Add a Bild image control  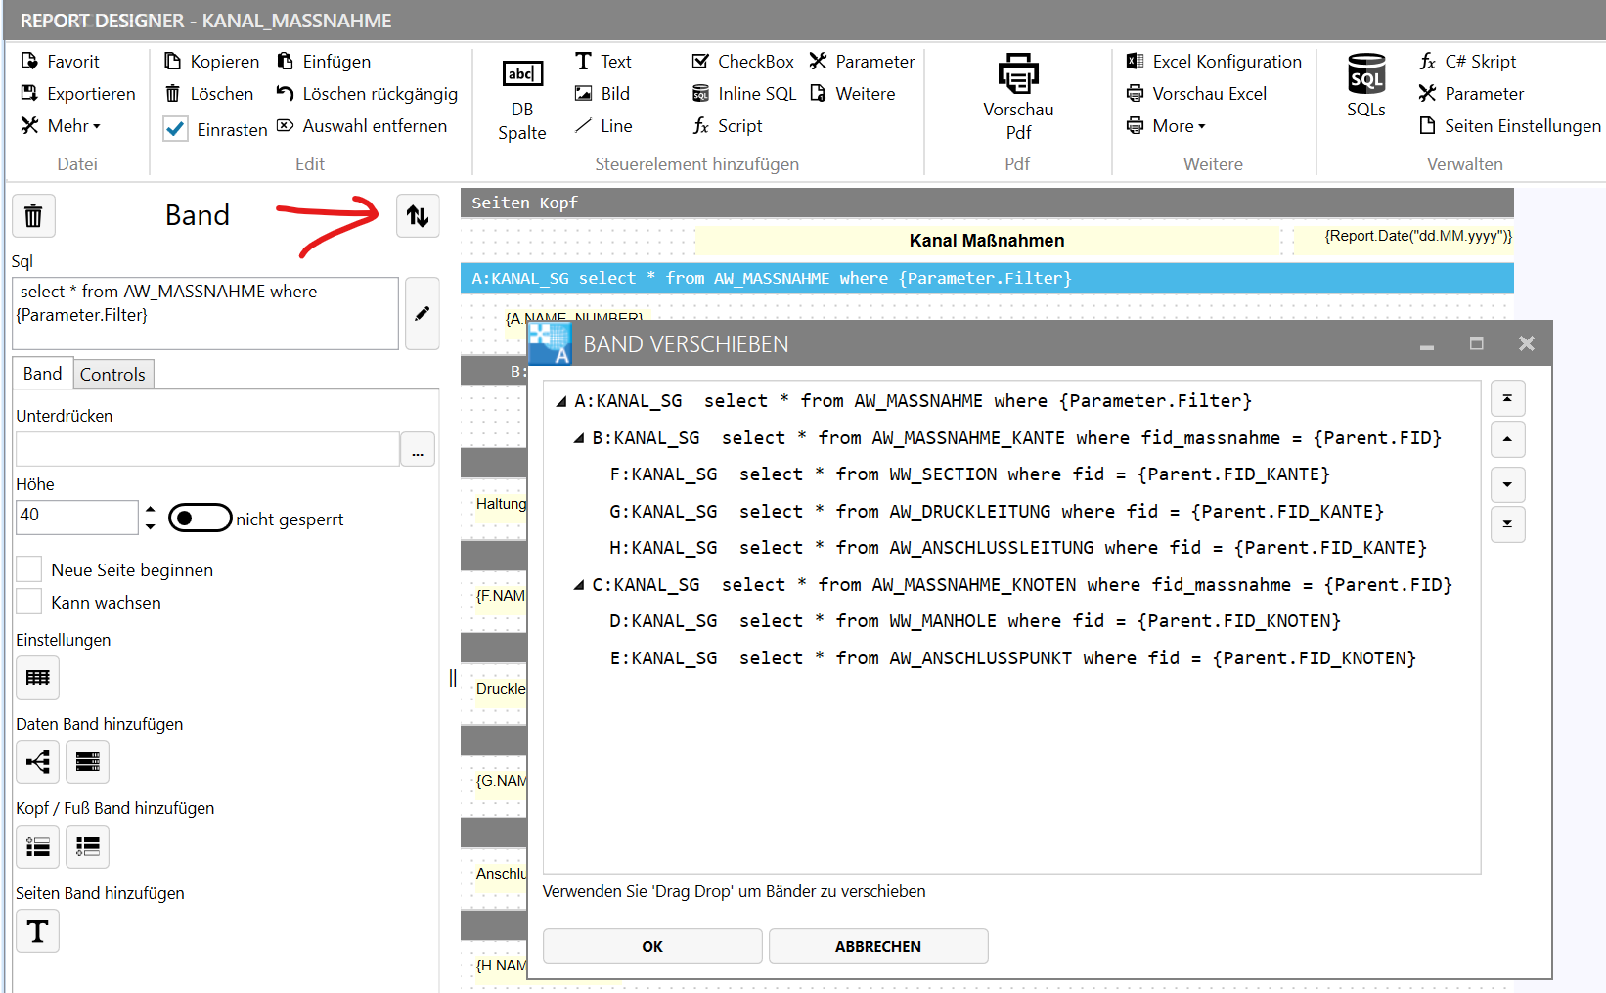pos(602,93)
